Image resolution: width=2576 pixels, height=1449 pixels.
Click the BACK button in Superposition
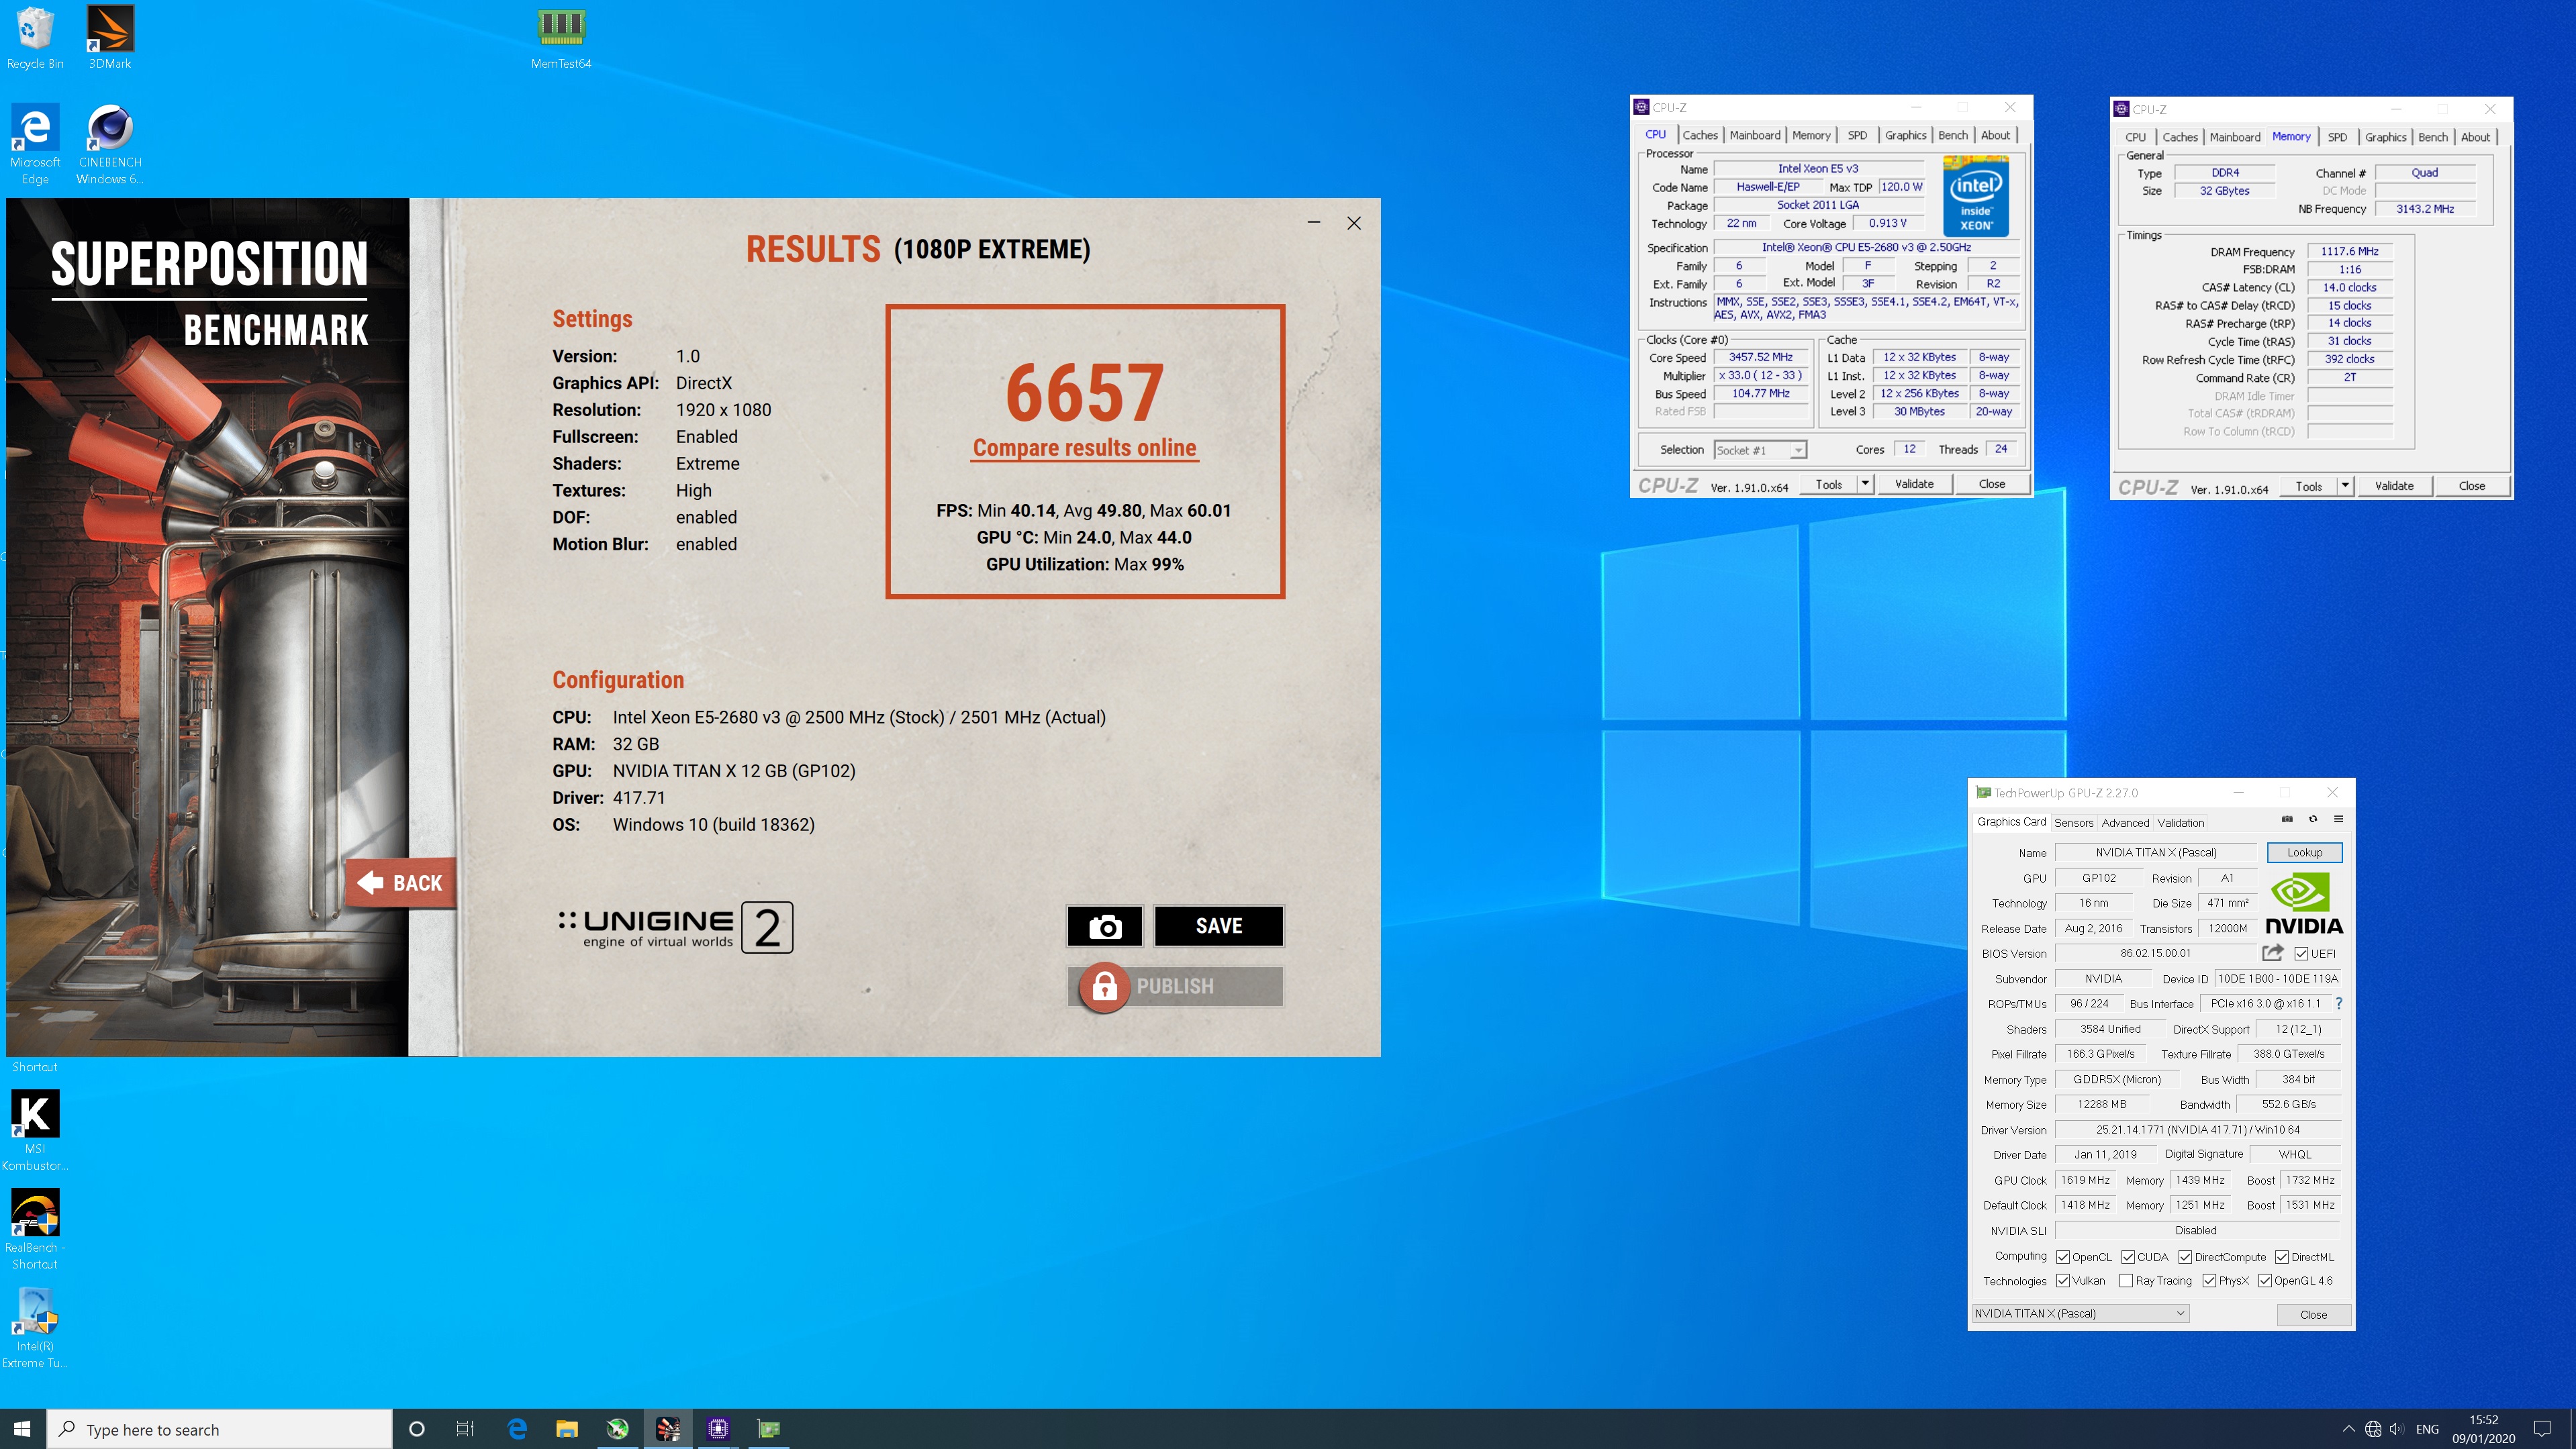tap(400, 882)
